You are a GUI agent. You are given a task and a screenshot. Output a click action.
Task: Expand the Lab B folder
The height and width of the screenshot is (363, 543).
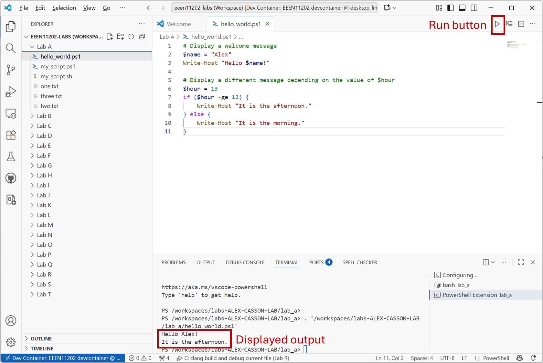(x=44, y=116)
